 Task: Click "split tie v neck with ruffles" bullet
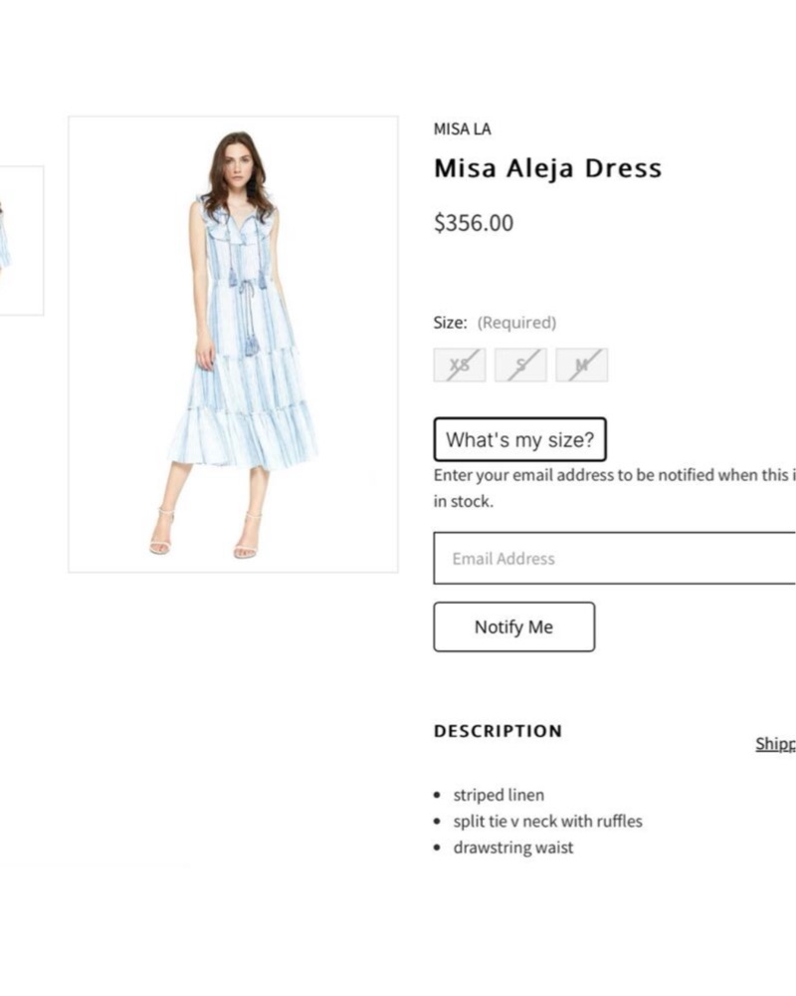(548, 822)
